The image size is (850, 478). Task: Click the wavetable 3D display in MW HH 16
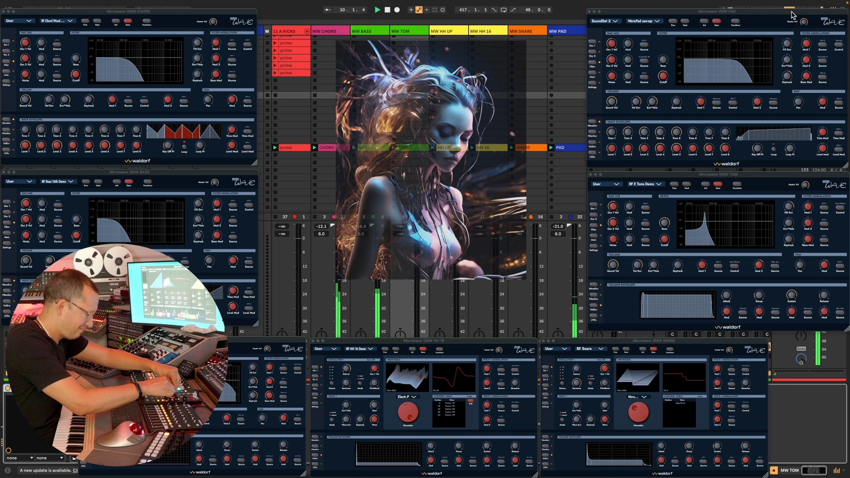[x=407, y=377]
